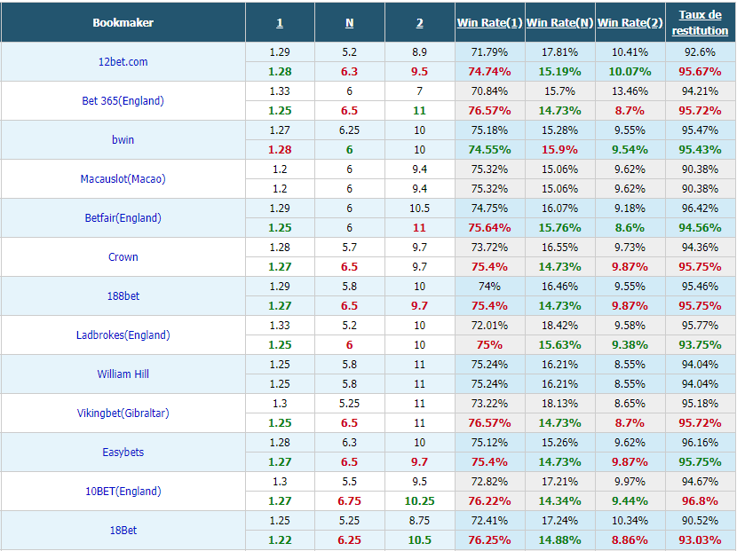This screenshot has height=551, width=737.
Task: Select Ladbrokes' 18.42% draw rate
Action: pos(559,325)
